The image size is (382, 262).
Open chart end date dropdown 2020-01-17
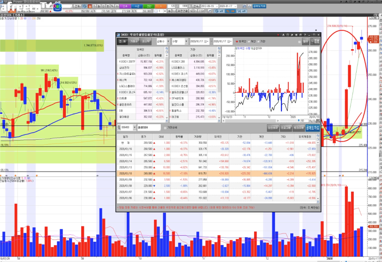[235, 6]
